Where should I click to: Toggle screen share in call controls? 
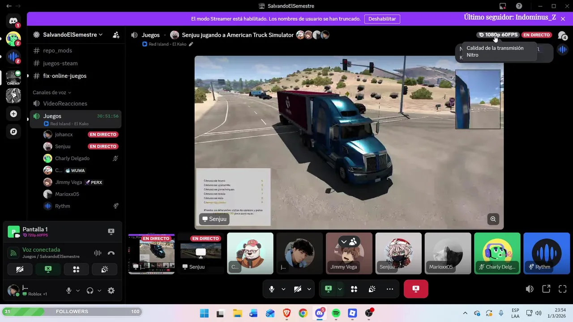tap(328, 289)
